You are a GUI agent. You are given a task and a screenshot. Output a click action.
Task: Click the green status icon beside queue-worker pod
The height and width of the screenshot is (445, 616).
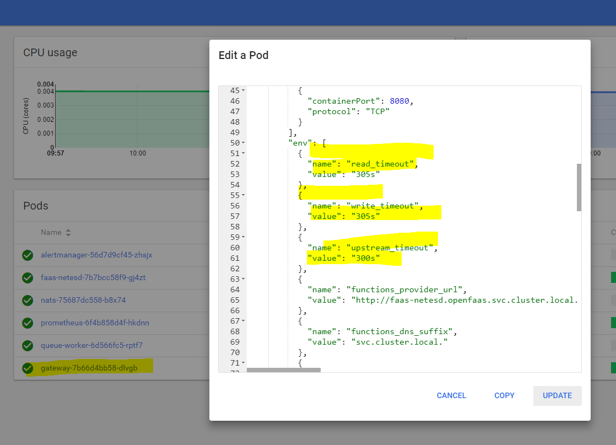pos(27,345)
